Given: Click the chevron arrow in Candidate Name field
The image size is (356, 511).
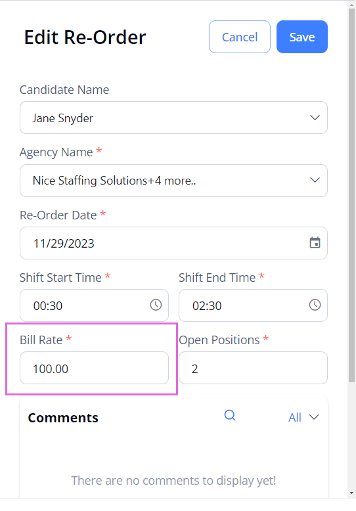Looking at the screenshot, I should click(315, 118).
